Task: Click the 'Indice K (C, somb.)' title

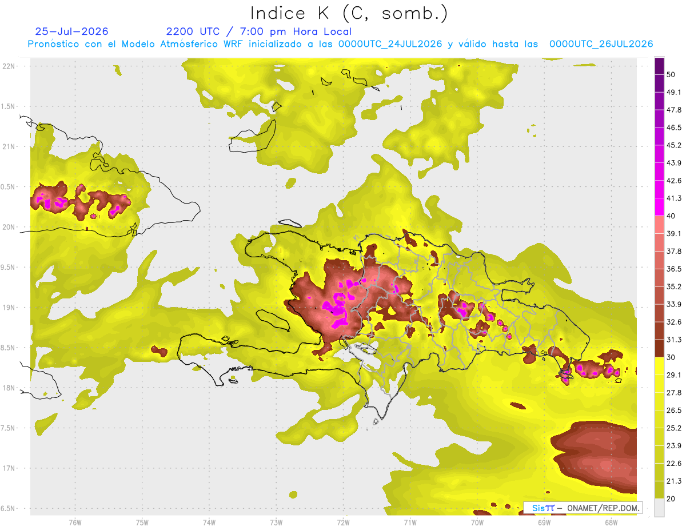Action: click(349, 13)
